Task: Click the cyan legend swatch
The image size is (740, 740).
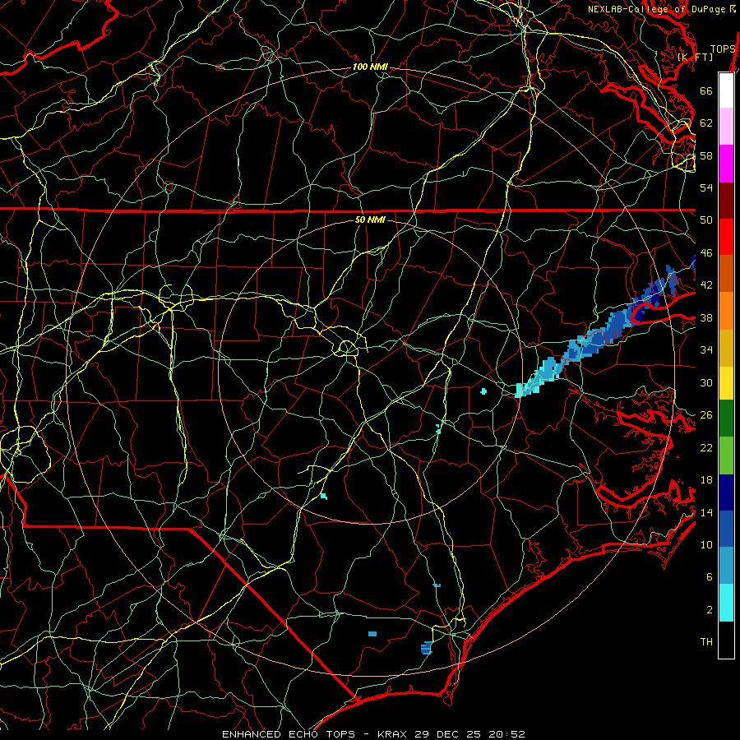Action: point(726,603)
